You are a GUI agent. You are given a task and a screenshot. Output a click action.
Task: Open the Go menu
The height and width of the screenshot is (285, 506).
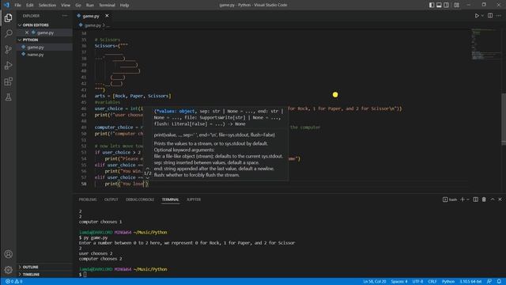click(78, 5)
